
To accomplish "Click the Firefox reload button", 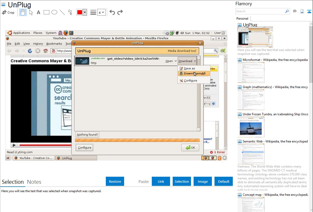I will [30, 51].
